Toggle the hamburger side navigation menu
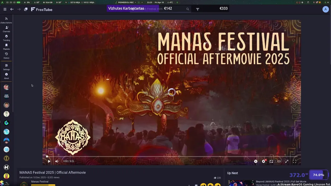Screen dimensions: 331x186 coord(5,9)
